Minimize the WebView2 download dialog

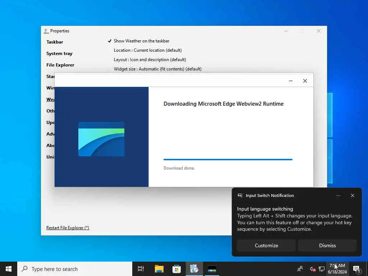(290, 81)
